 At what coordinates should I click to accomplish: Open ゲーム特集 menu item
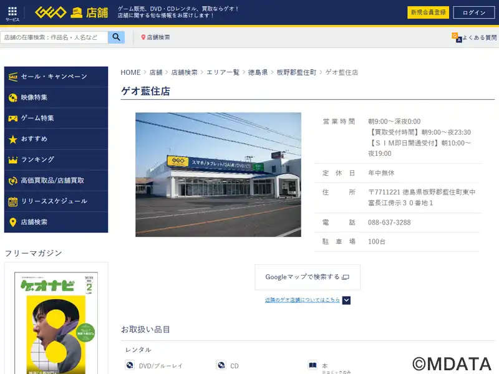[56, 118]
